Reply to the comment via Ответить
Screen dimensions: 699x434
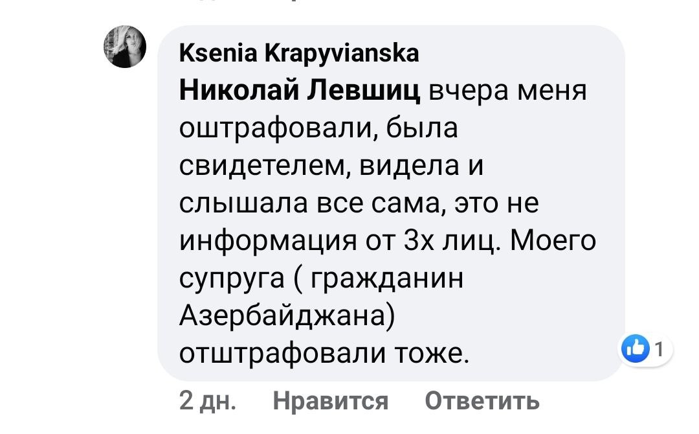pyautogui.click(x=482, y=402)
